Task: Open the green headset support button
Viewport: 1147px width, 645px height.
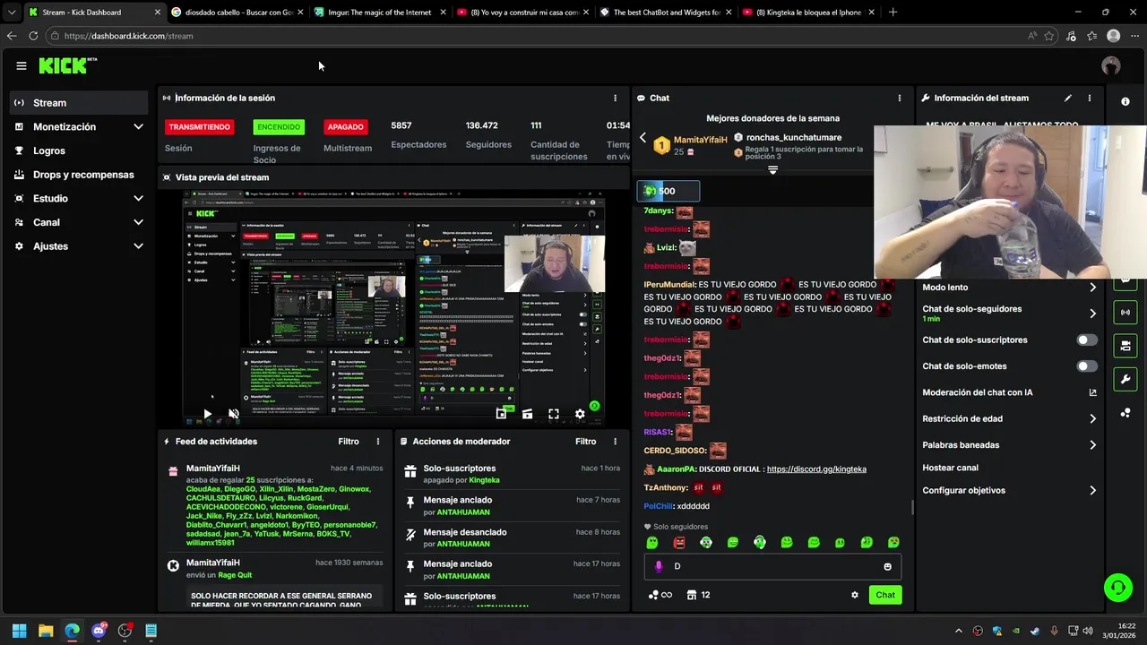Action: click(x=1117, y=588)
